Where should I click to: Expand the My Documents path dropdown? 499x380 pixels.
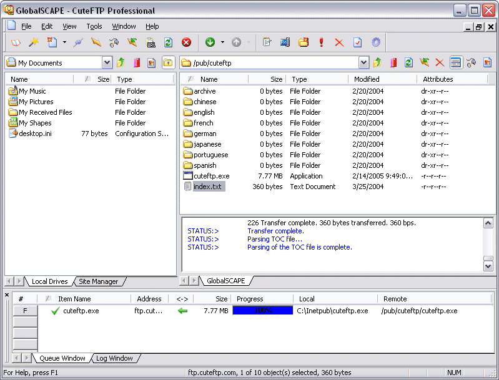click(107, 62)
